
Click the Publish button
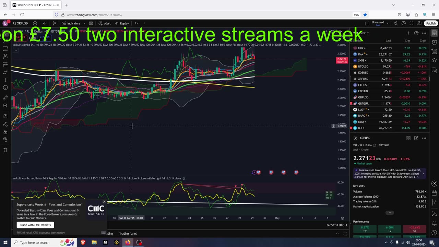[x=431, y=23]
